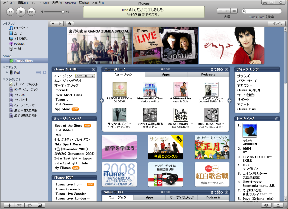The height and width of the screenshot is (209, 288).
Task: Switch to オーディオブック tab in WHAT'S HOT
Action: coord(181,197)
